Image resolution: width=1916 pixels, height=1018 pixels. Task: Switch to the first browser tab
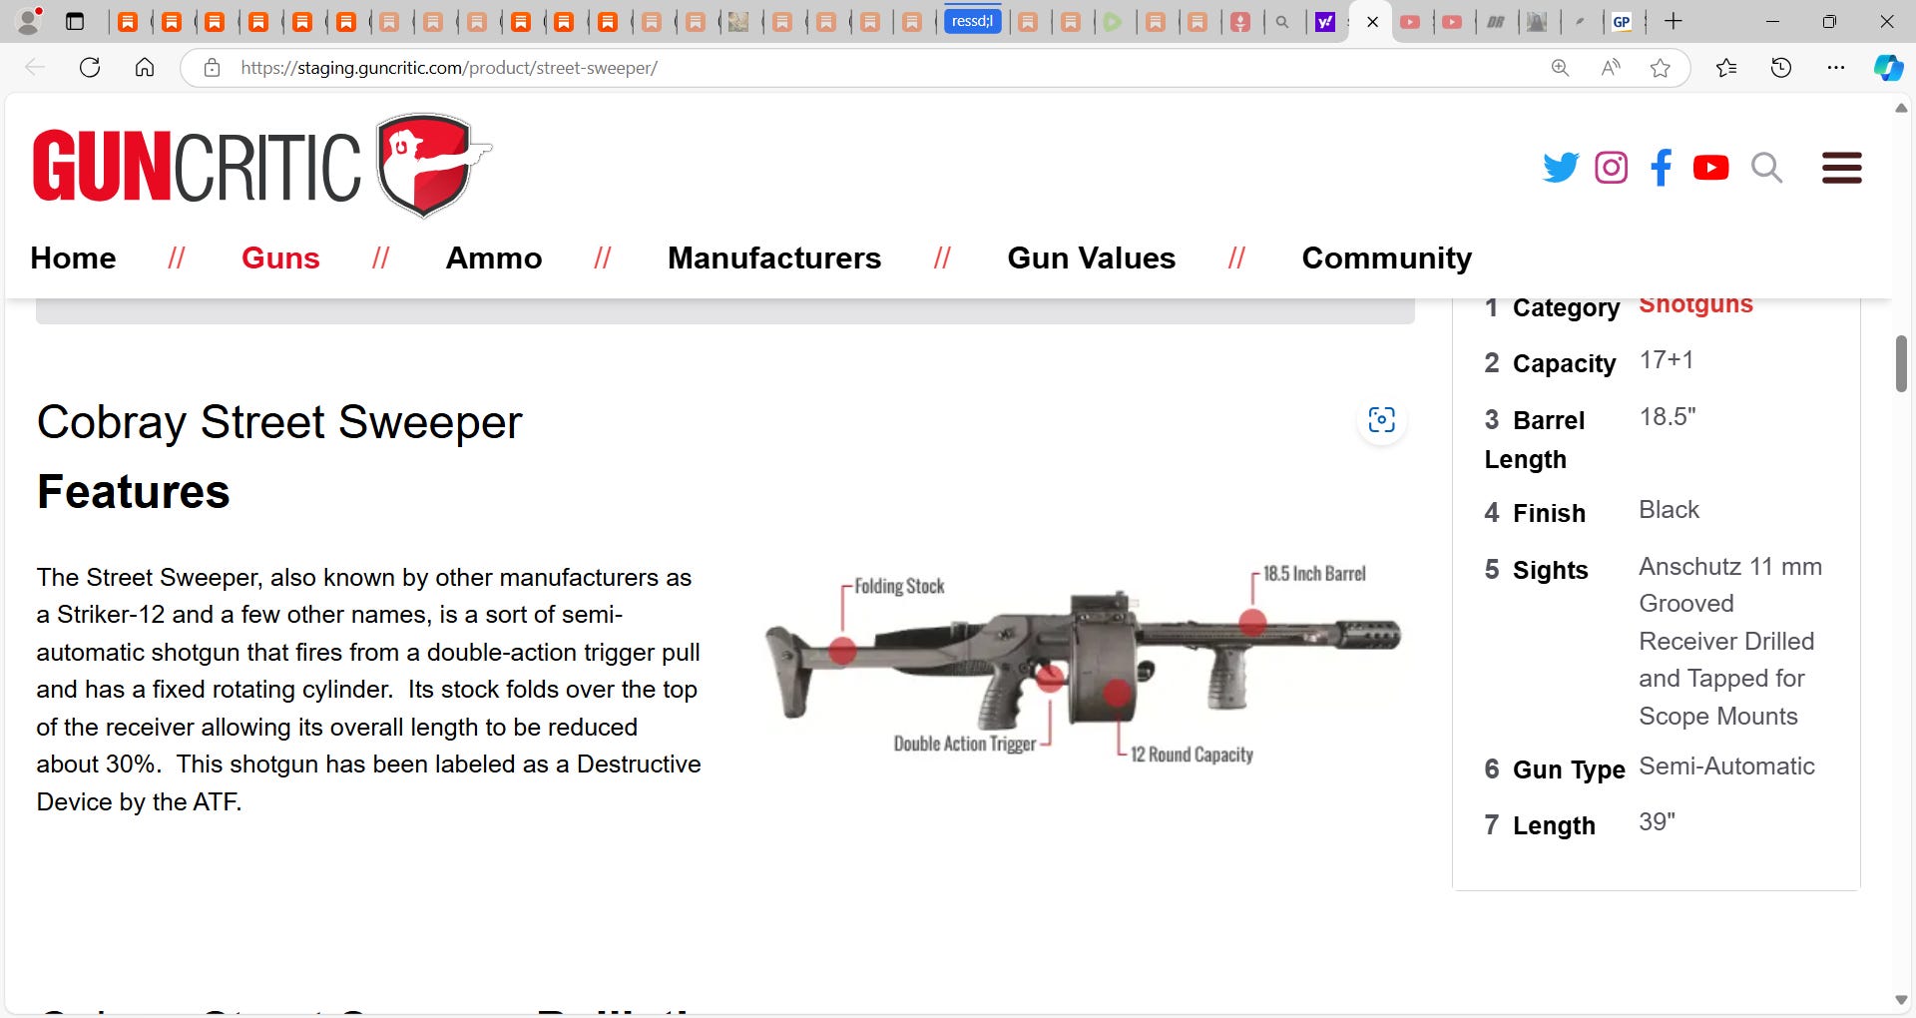coord(128,22)
